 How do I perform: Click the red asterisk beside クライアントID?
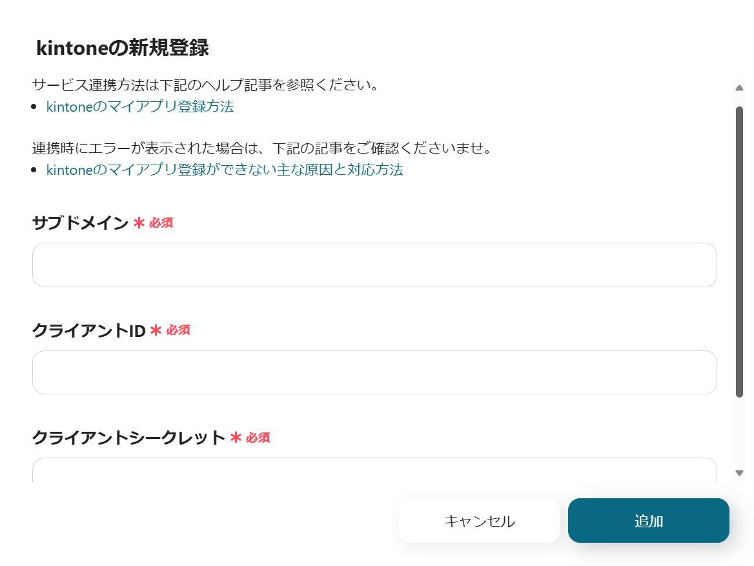[156, 330]
